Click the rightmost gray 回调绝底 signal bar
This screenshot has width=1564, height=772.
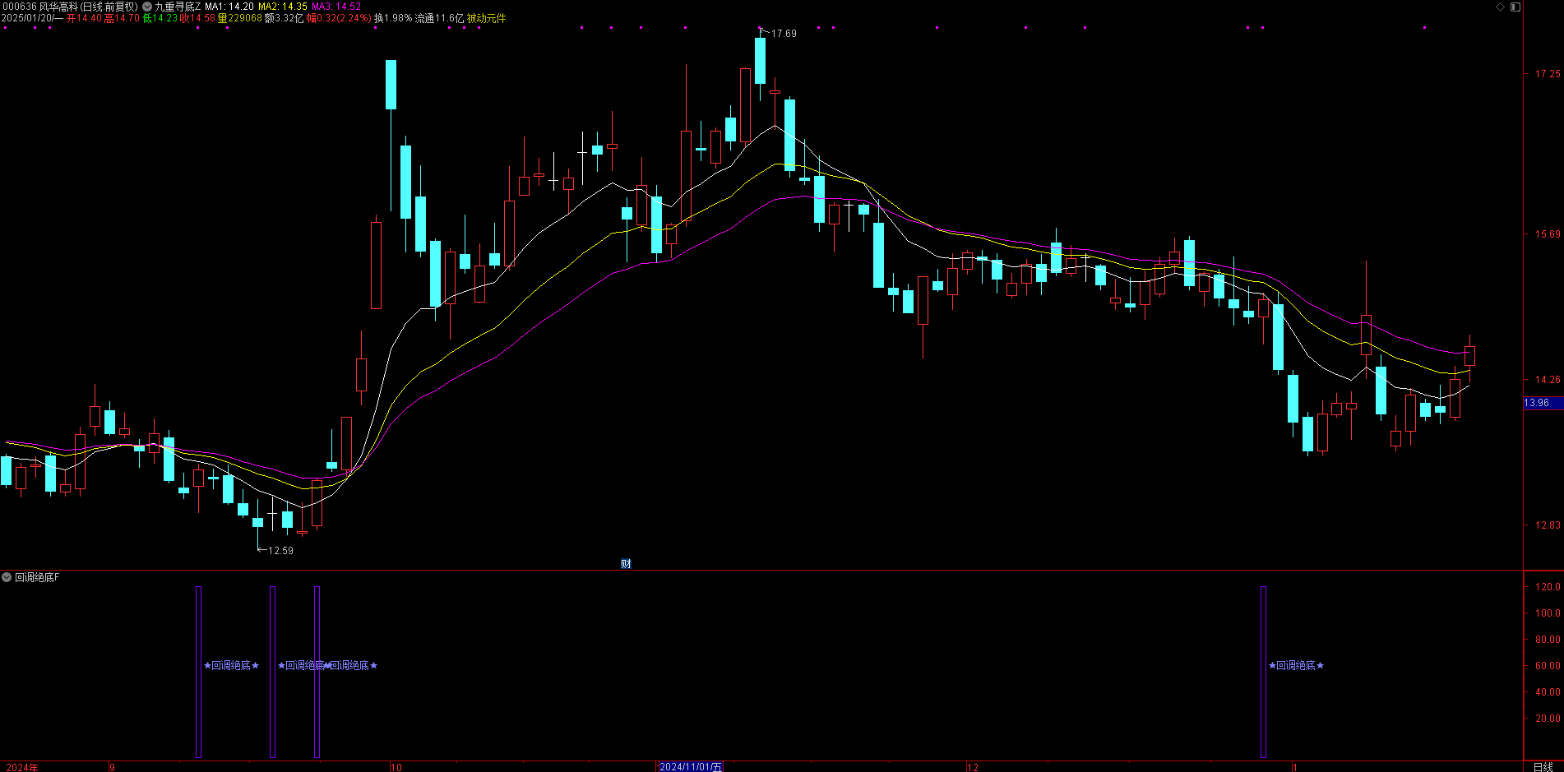pos(1263,672)
